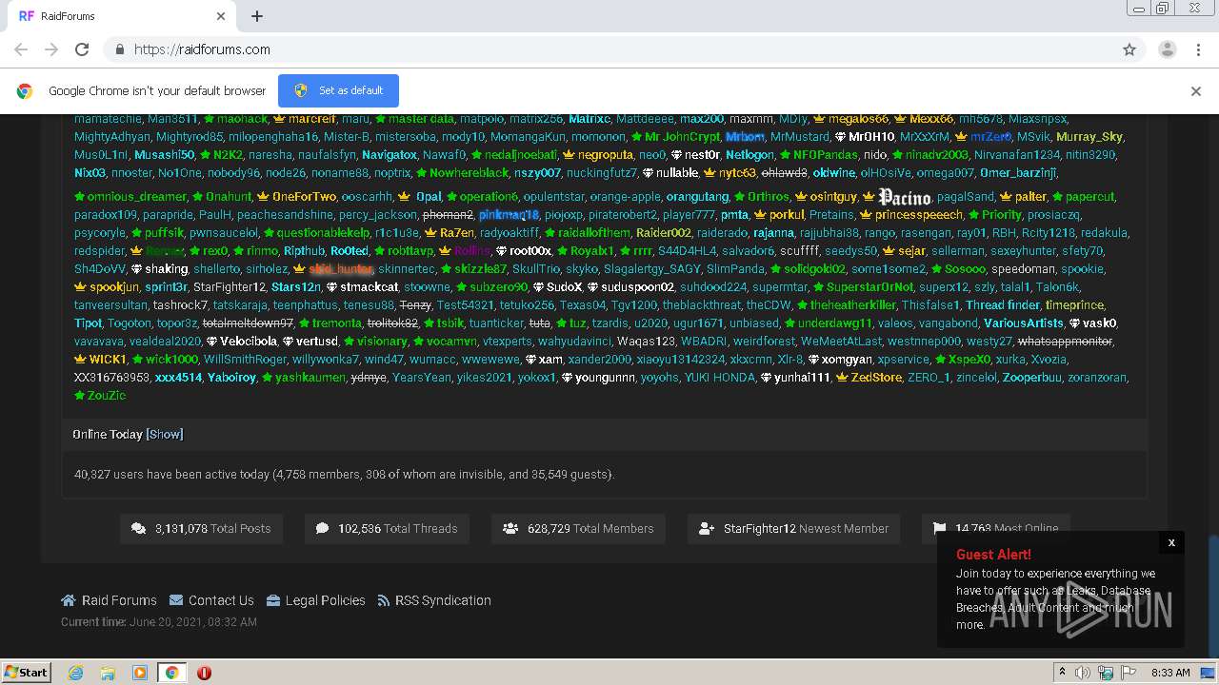Click the Contact Us envelope icon
The width and height of the screenshot is (1219, 685).
coord(176,600)
